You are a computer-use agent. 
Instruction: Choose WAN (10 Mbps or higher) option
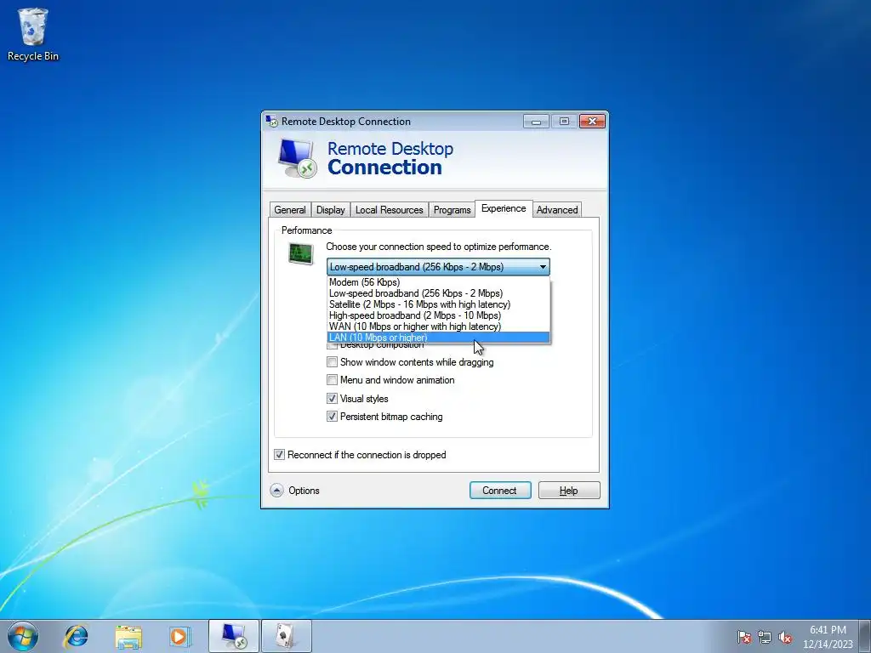coord(439,326)
